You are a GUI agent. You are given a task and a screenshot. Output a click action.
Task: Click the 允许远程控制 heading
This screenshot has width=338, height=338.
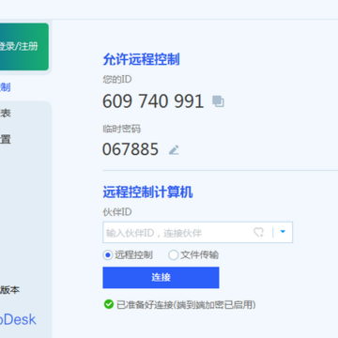click(141, 59)
